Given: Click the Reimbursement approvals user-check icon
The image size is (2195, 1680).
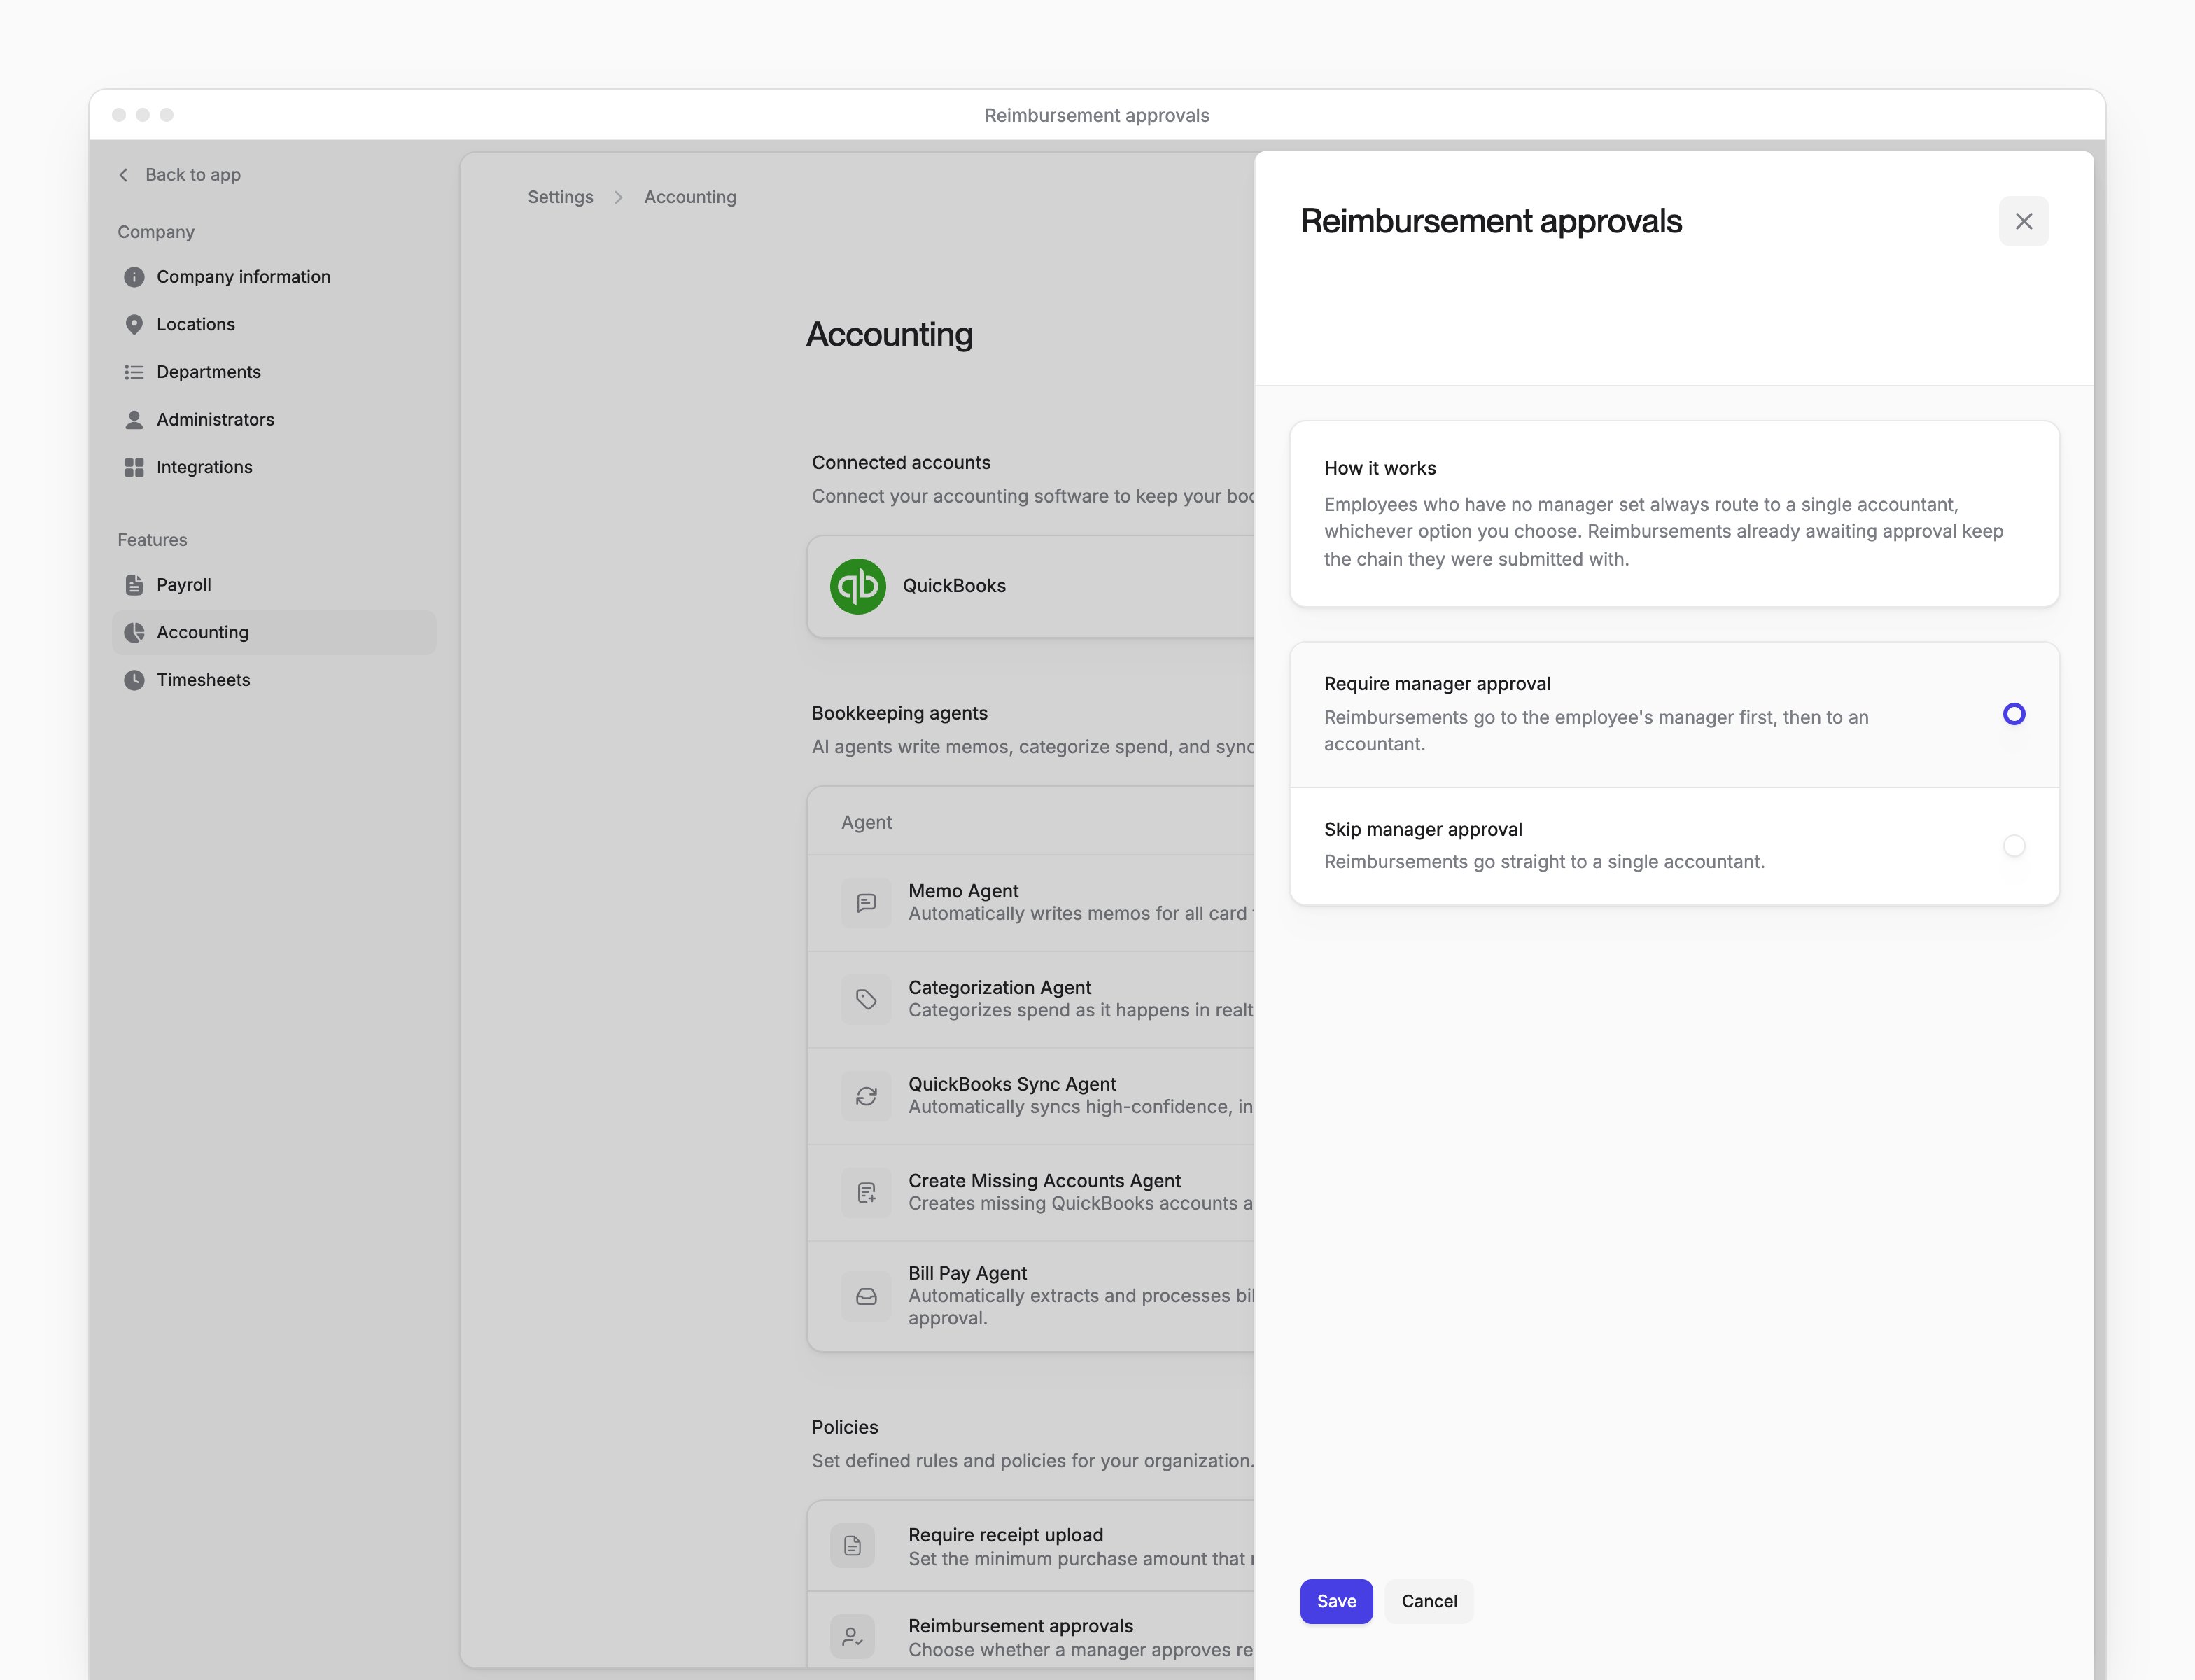Looking at the screenshot, I should (x=852, y=1637).
